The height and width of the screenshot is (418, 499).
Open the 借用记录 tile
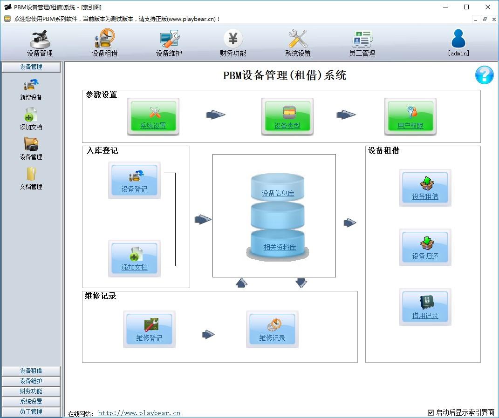click(425, 307)
